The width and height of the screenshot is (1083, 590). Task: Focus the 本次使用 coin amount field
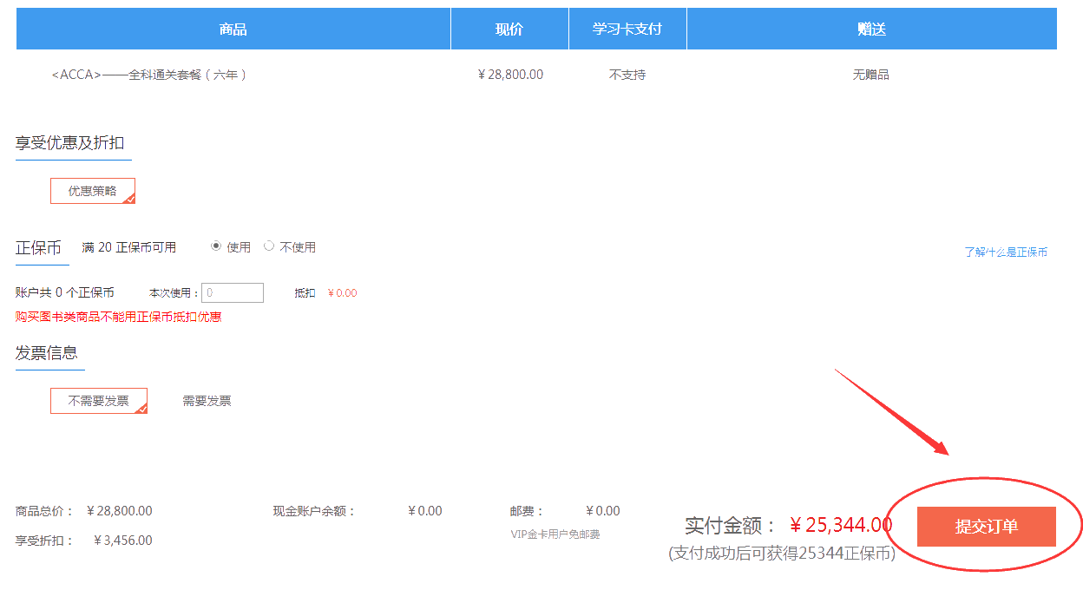coord(233,293)
